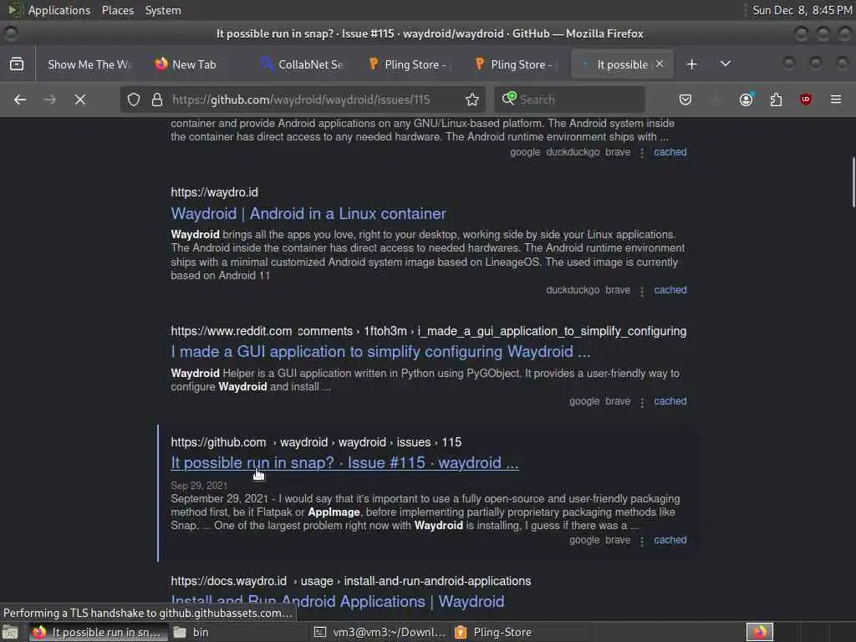This screenshot has width=856, height=642.
Task: Switch to the New Tab tab
Action: coord(194,64)
